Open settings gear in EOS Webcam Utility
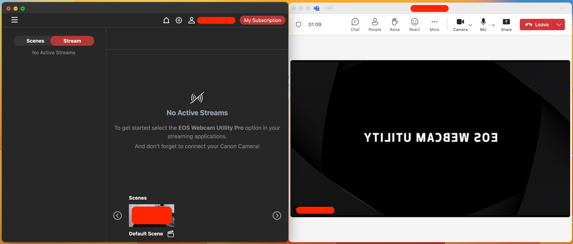 pos(179,20)
